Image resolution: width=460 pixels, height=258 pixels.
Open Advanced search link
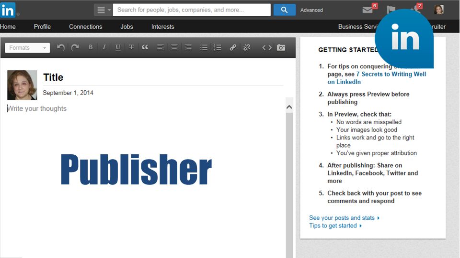[x=311, y=10]
